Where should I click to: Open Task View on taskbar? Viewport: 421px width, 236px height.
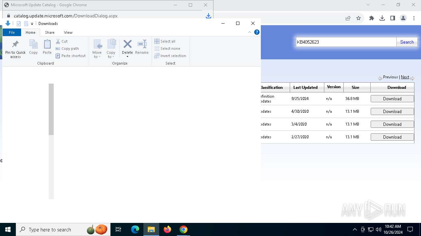(118, 229)
